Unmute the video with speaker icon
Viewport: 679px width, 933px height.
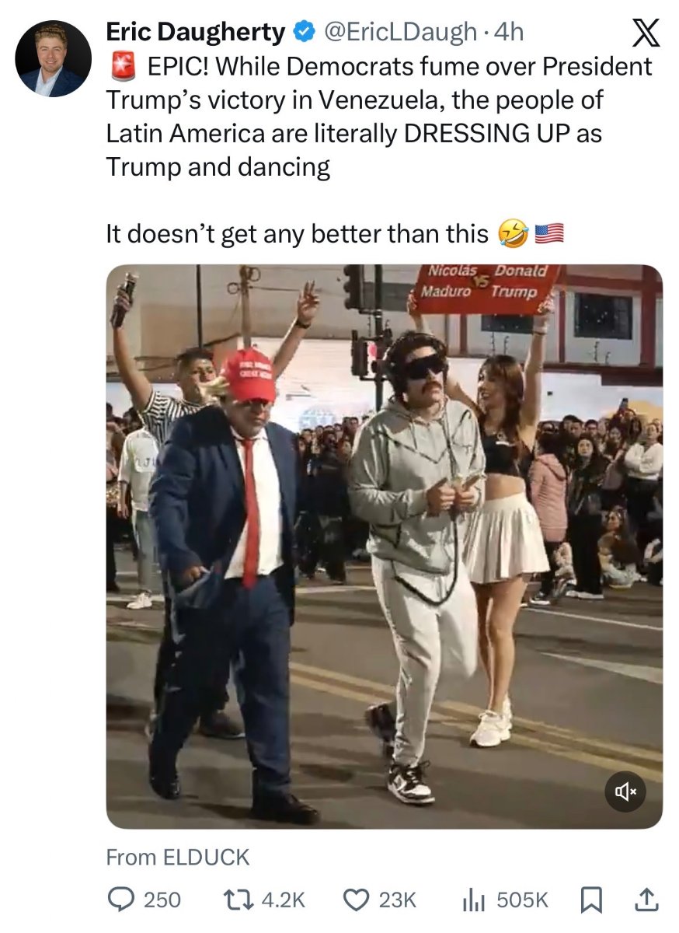point(625,791)
